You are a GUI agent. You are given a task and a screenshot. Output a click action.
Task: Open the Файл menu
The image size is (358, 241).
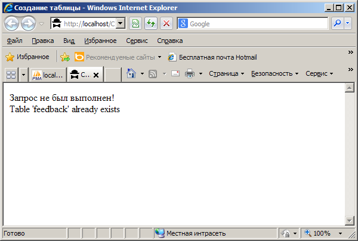[14, 41]
